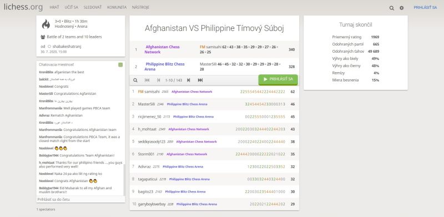The width and height of the screenshot is (444, 217).
Task: Jump to first standings page
Action: [147, 80]
